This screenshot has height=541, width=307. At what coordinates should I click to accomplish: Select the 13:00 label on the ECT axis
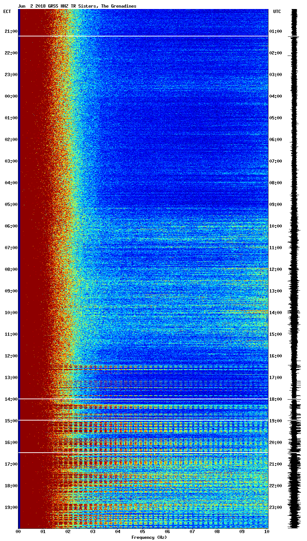11,378
